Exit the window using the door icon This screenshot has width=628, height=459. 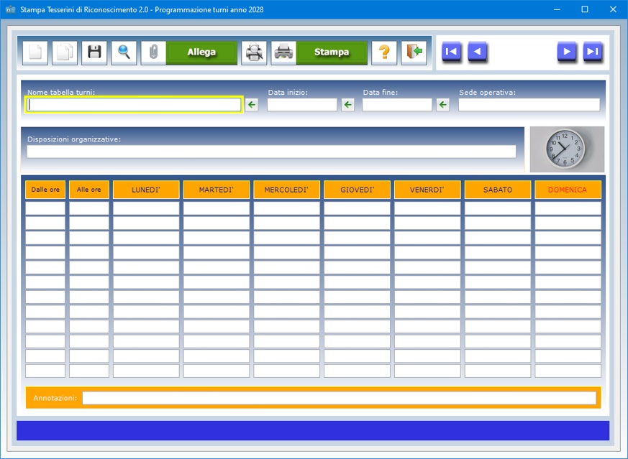[x=414, y=52]
